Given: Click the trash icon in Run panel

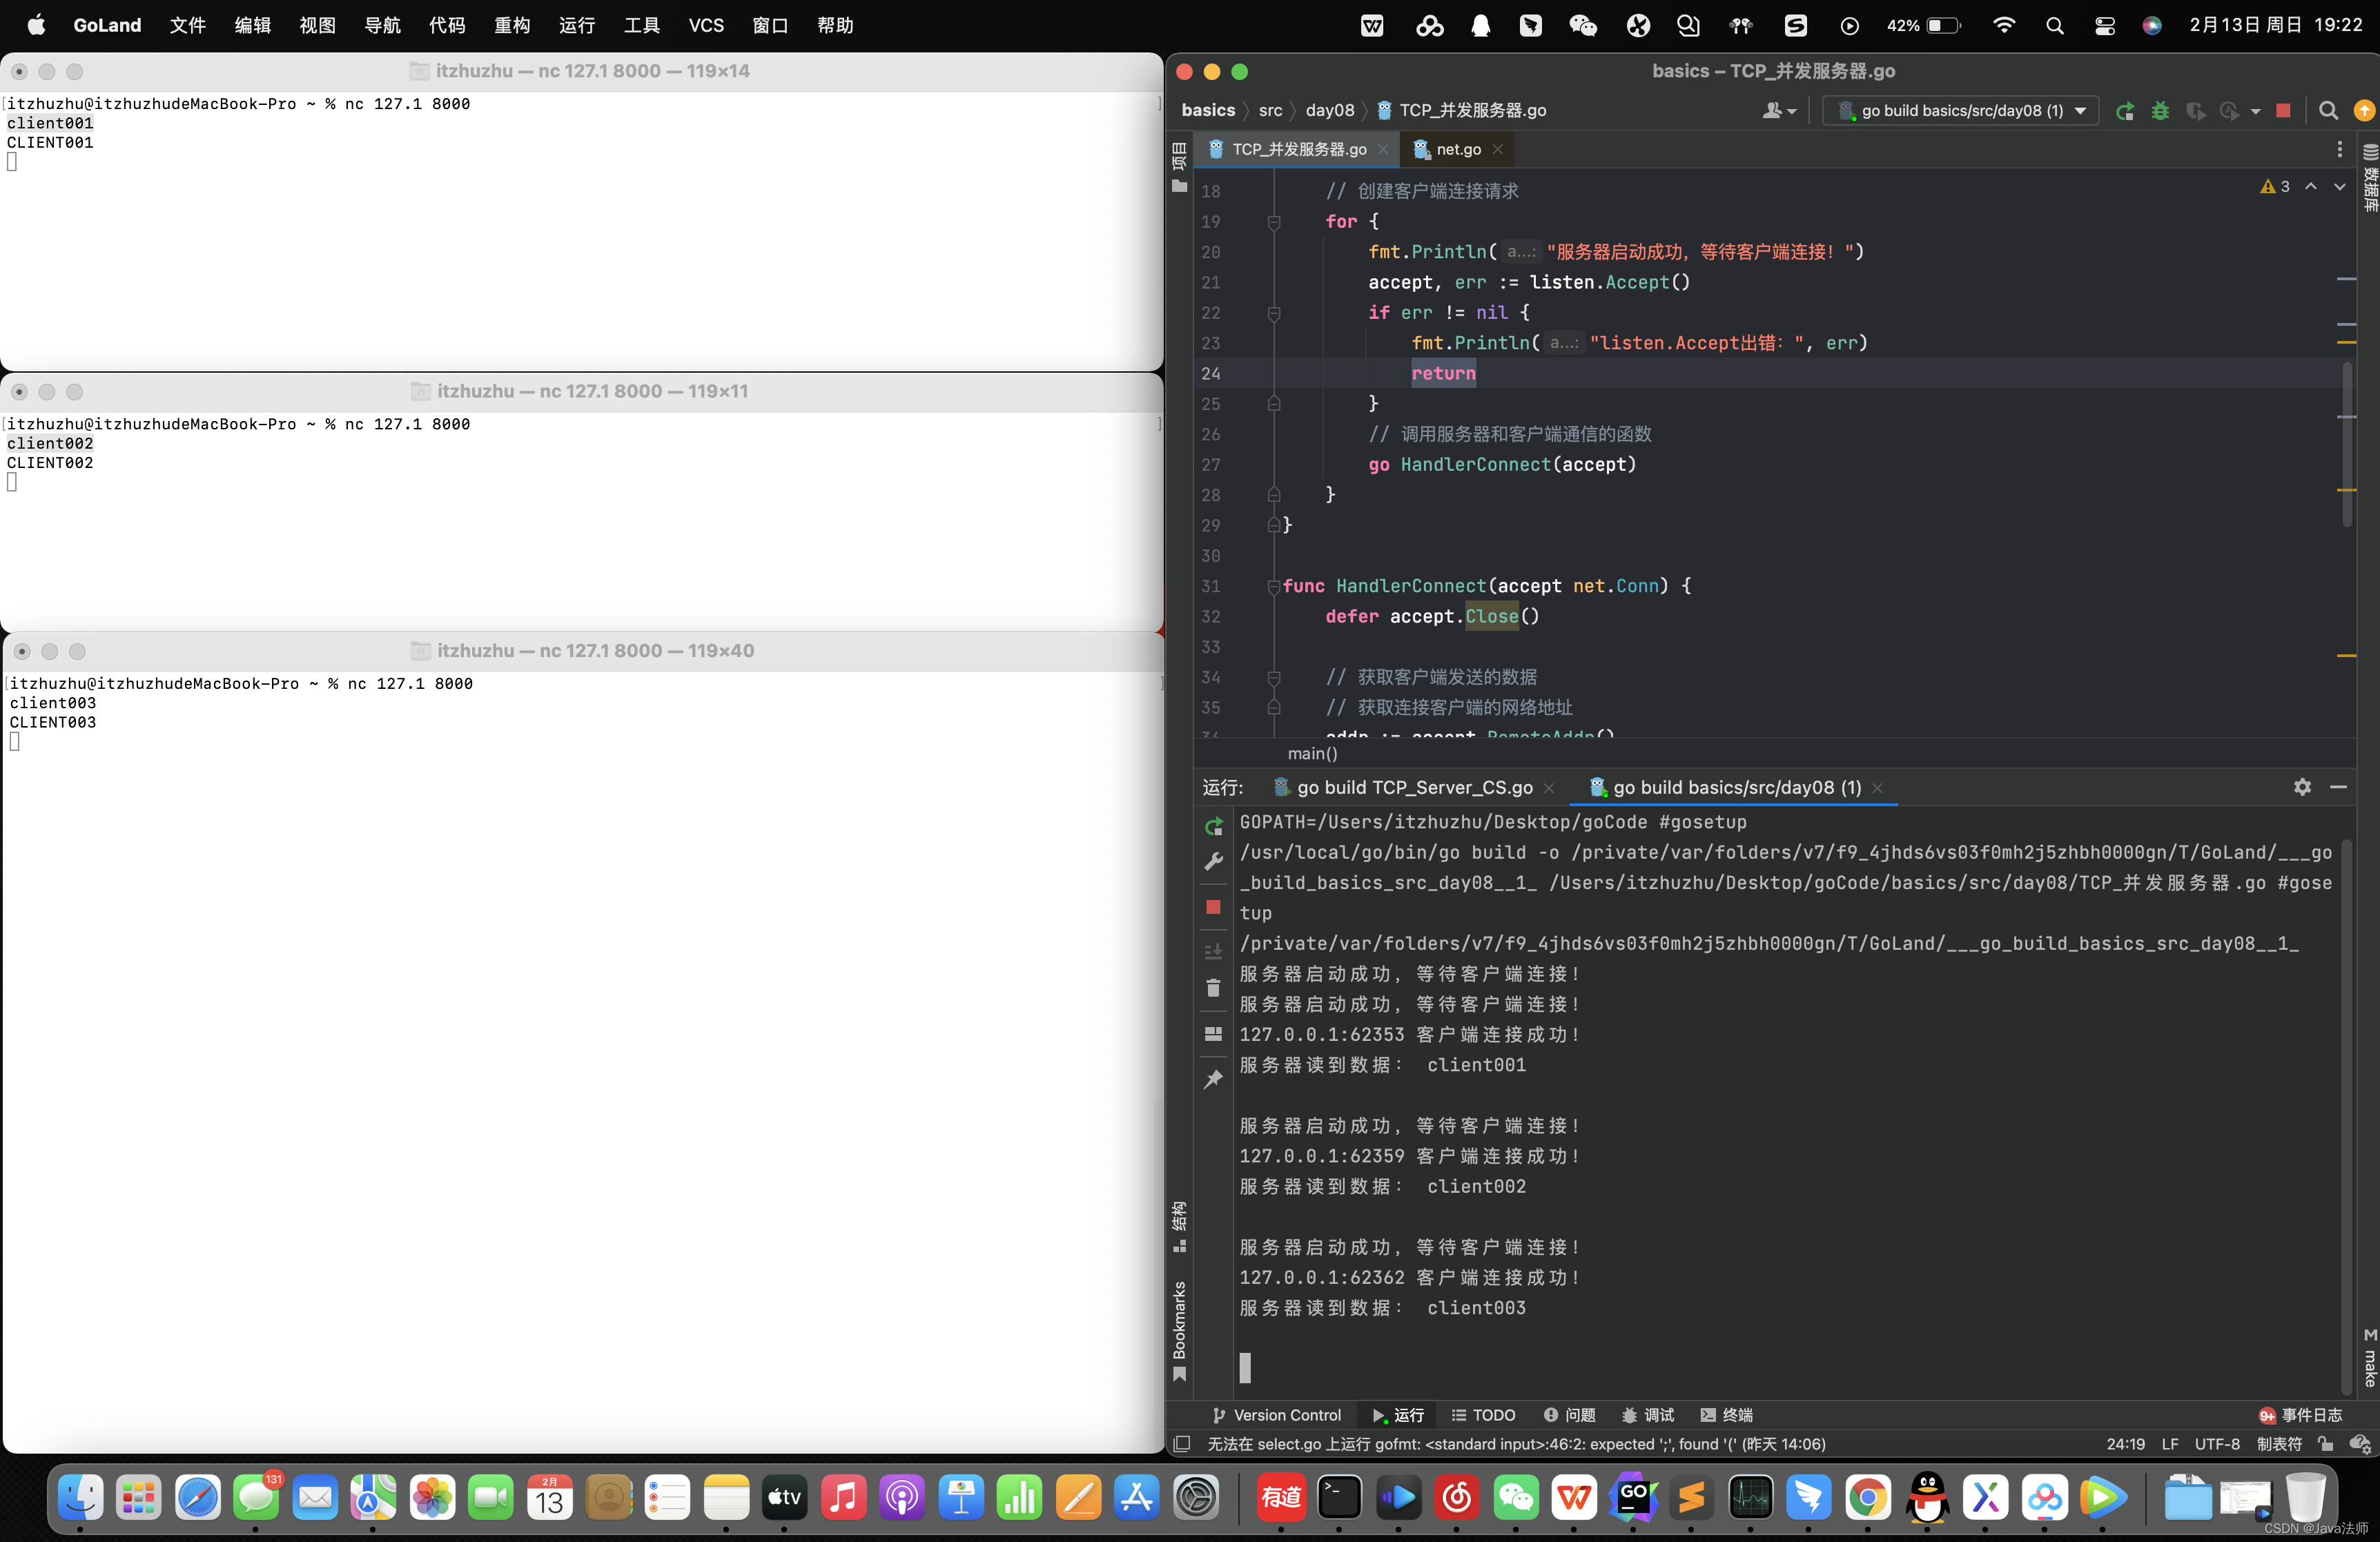Looking at the screenshot, I should coord(1213,988).
